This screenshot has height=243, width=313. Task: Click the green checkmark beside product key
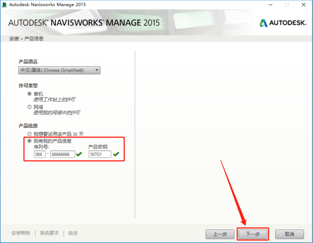coord(116,154)
